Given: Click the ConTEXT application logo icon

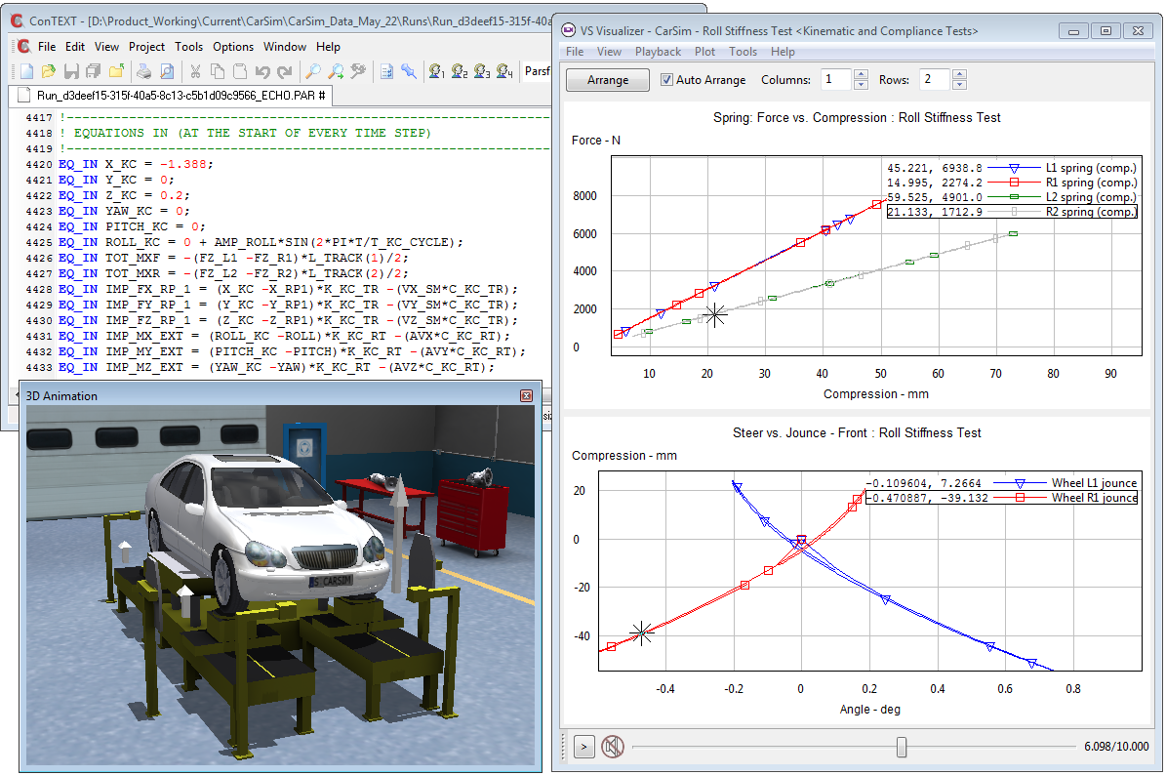Looking at the screenshot, I should pos(18,21).
